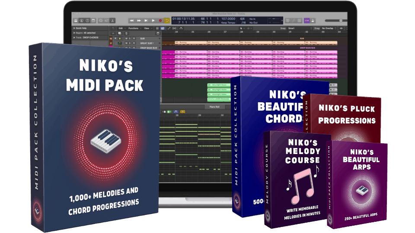Open the LCD display mode arrow
This screenshot has width=415, height=233.
tap(282, 20)
